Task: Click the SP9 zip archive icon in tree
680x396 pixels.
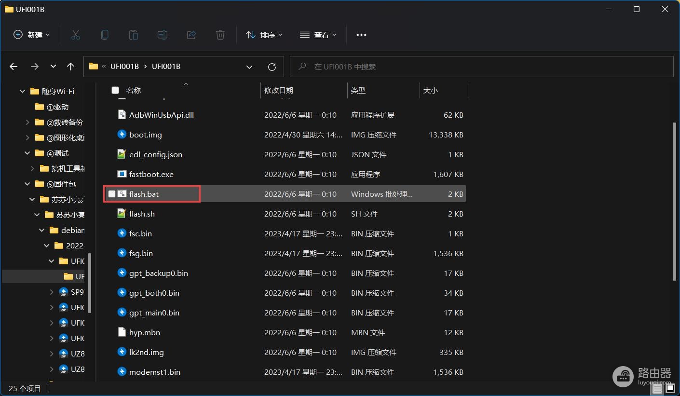Action: pos(63,292)
